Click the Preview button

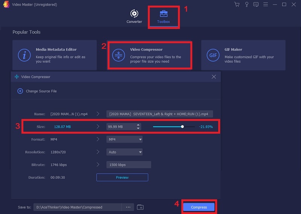[x=122, y=178]
